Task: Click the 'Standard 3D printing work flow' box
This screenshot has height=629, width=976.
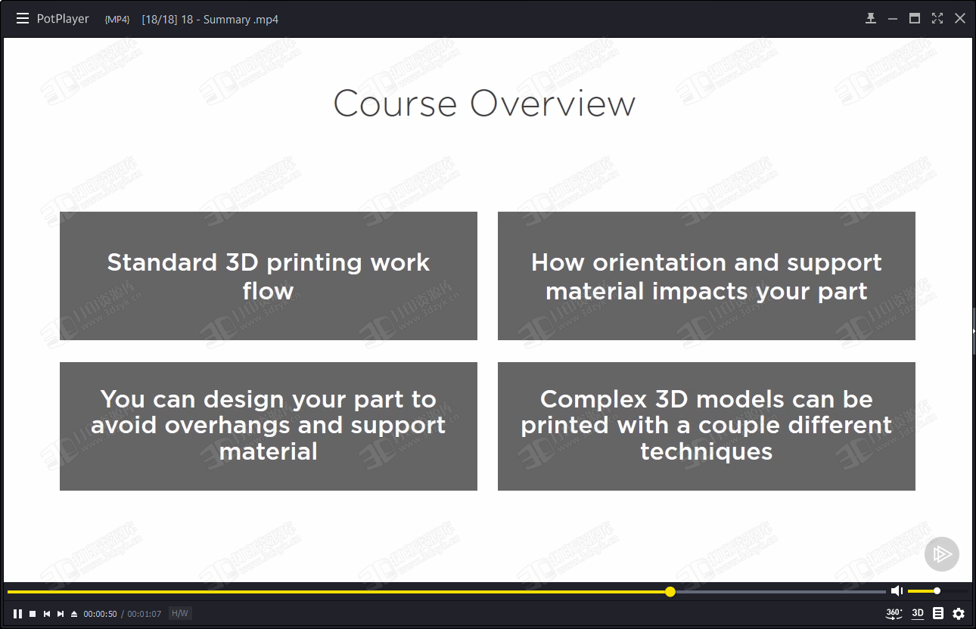Action: [269, 276]
